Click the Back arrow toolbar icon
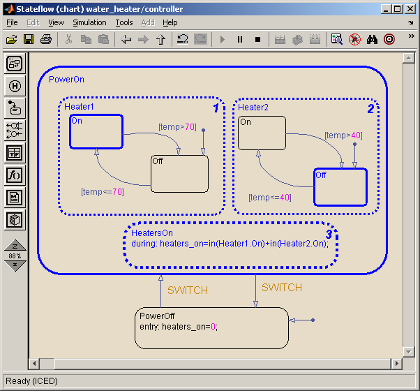 (126, 40)
